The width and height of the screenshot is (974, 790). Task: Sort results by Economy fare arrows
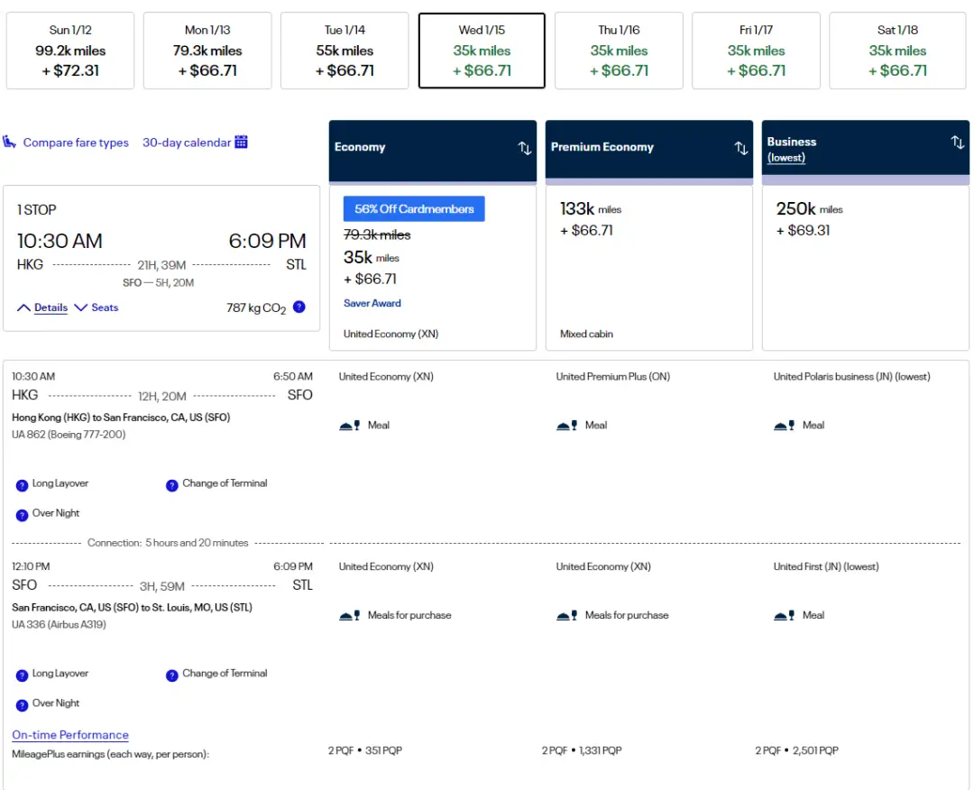point(525,148)
